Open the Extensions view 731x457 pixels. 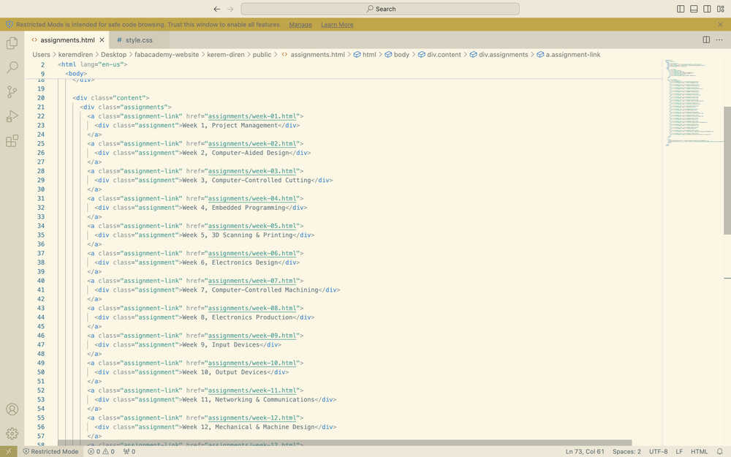[12, 140]
